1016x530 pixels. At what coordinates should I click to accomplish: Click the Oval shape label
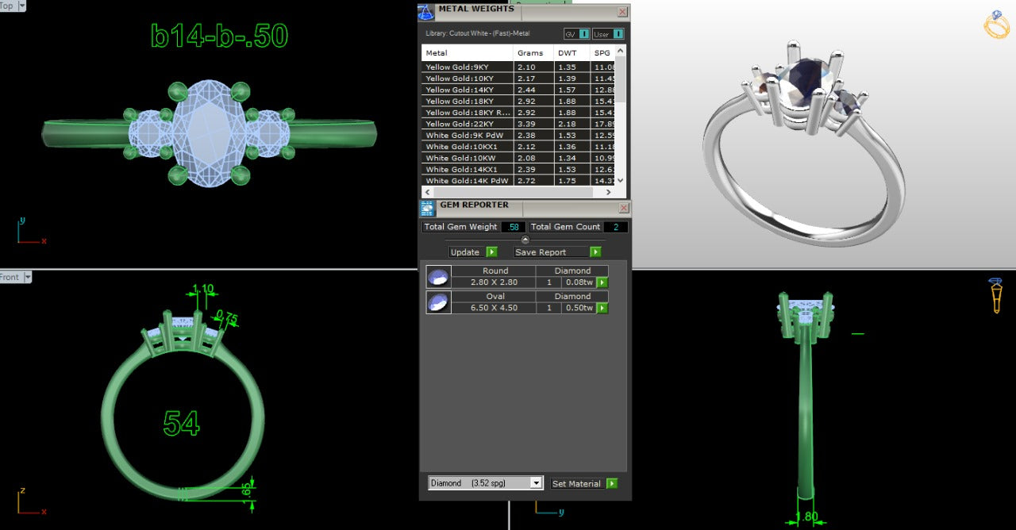click(x=495, y=296)
